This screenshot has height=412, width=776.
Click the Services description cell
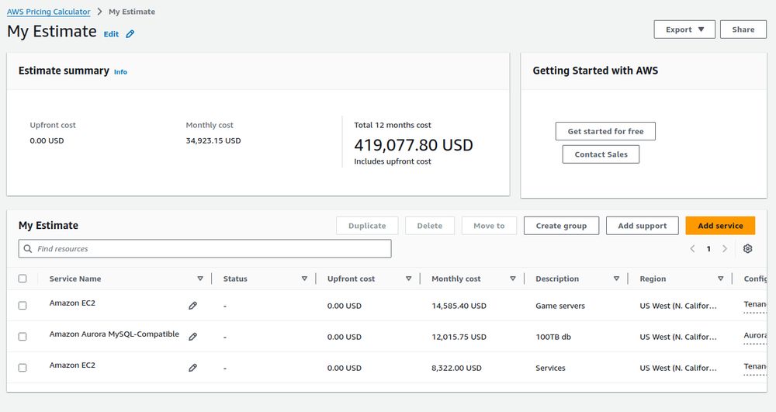[550, 368]
